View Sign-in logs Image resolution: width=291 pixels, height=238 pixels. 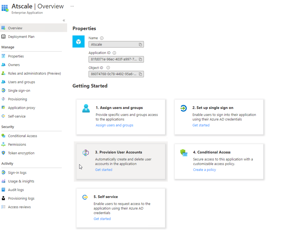tap(17, 173)
